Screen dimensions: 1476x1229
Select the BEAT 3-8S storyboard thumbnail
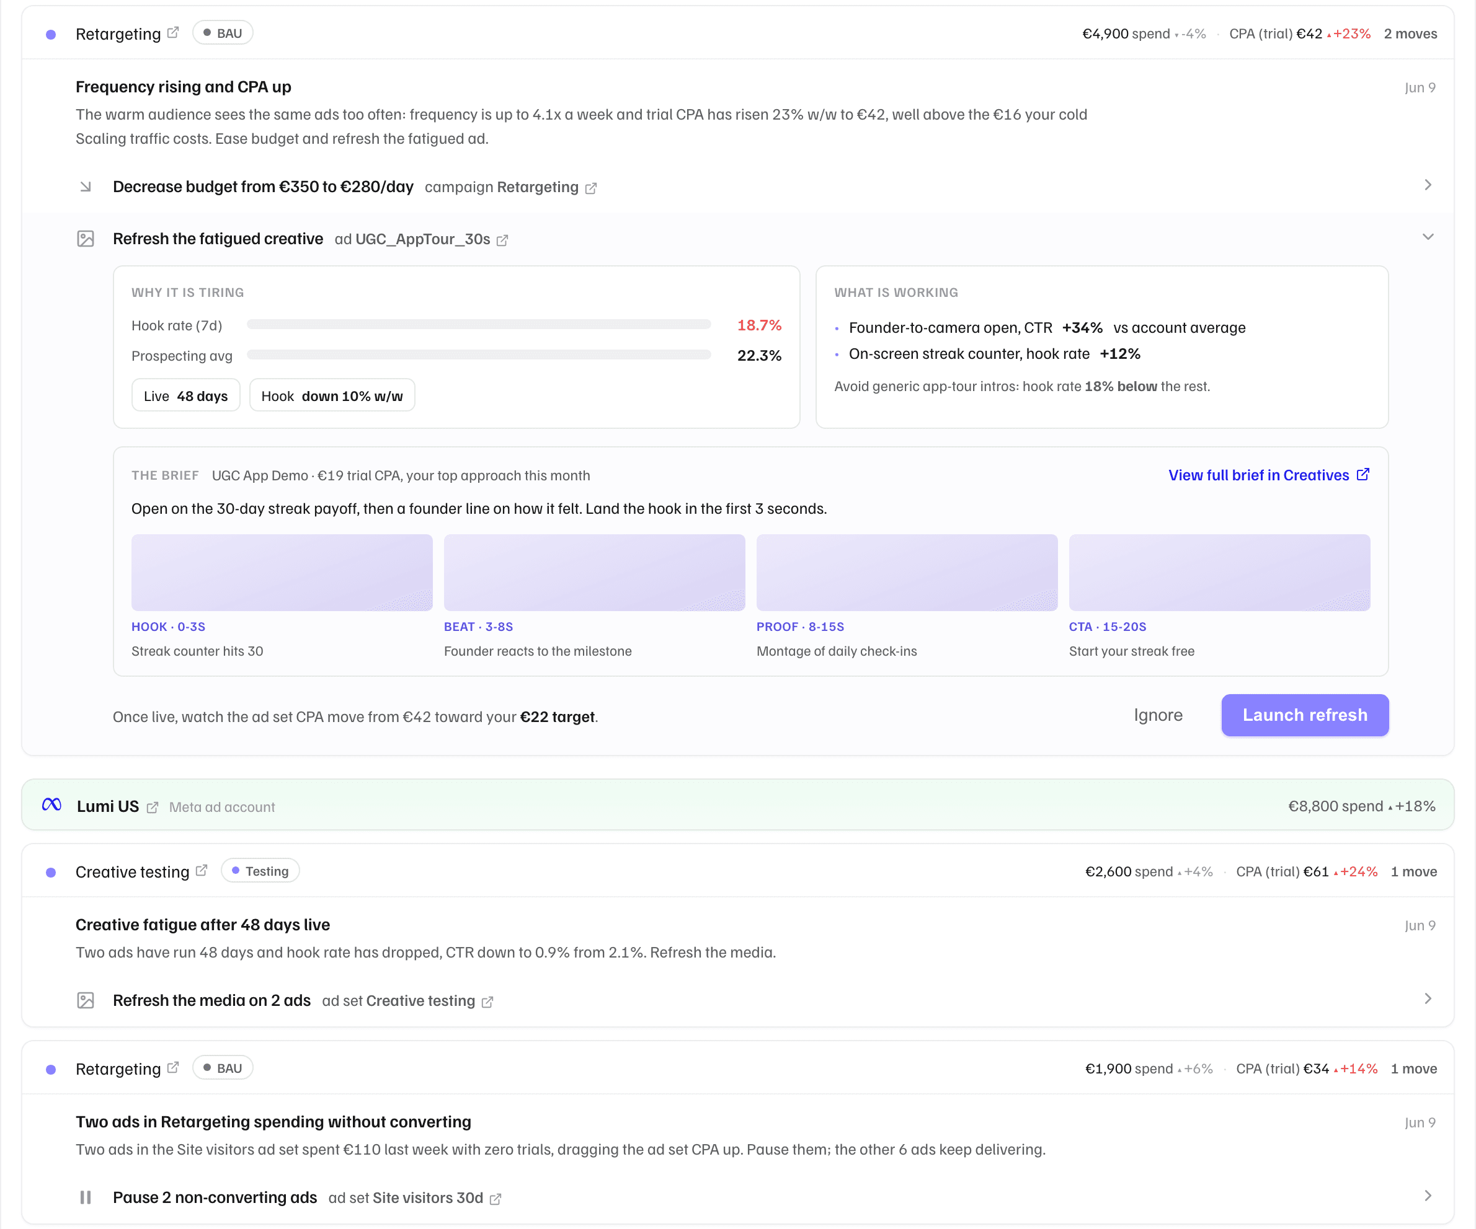click(x=595, y=573)
